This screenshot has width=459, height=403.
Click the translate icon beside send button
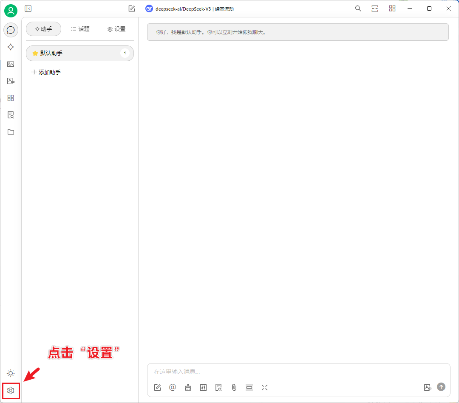click(428, 387)
